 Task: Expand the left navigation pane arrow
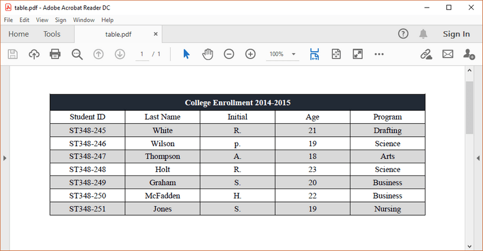click(x=5, y=158)
